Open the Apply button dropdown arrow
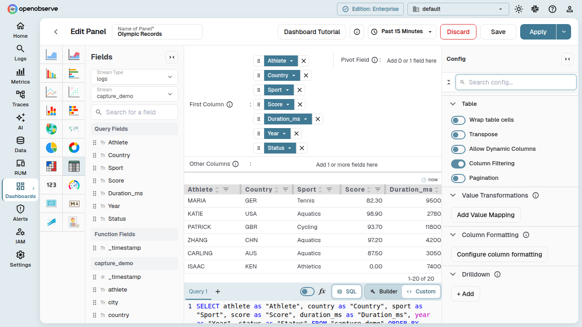This screenshot has height=327, width=582. [x=564, y=32]
